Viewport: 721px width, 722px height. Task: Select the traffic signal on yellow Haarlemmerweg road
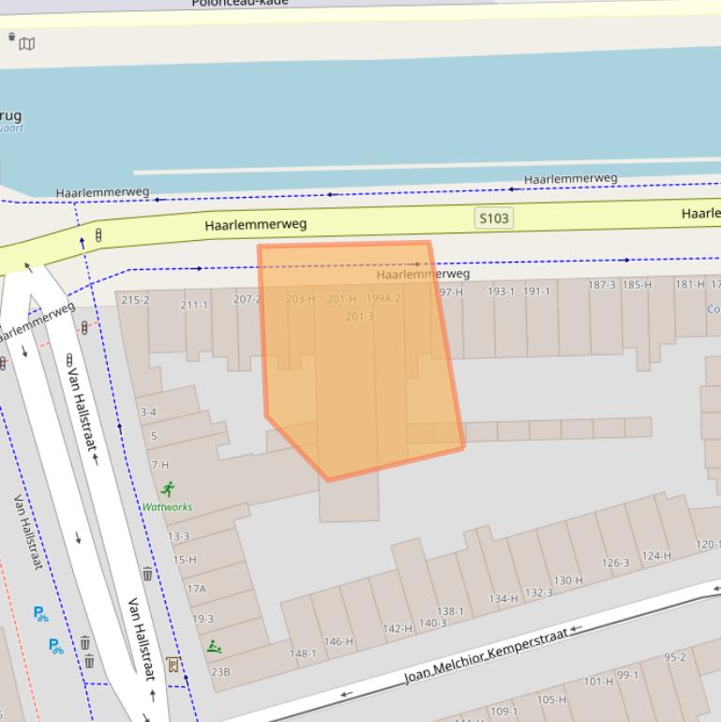98,234
